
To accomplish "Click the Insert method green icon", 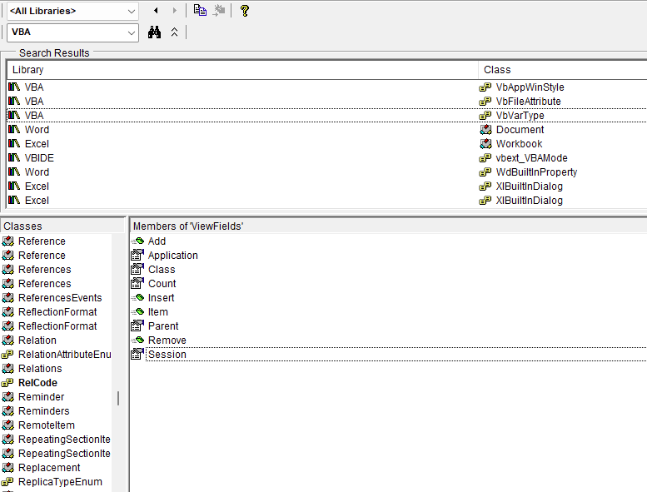I will pyautogui.click(x=137, y=298).
